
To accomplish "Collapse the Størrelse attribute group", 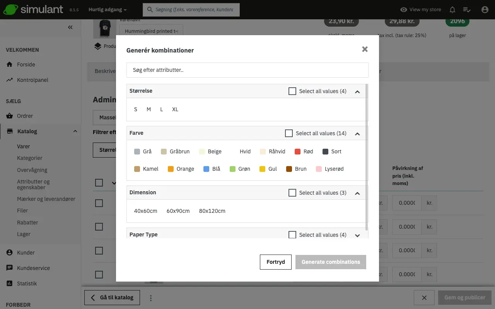I will [x=357, y=92].
